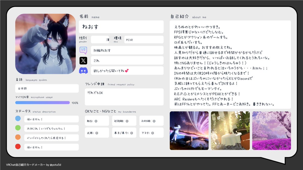Click the languages field 日本語

click(x=47, y=88)
